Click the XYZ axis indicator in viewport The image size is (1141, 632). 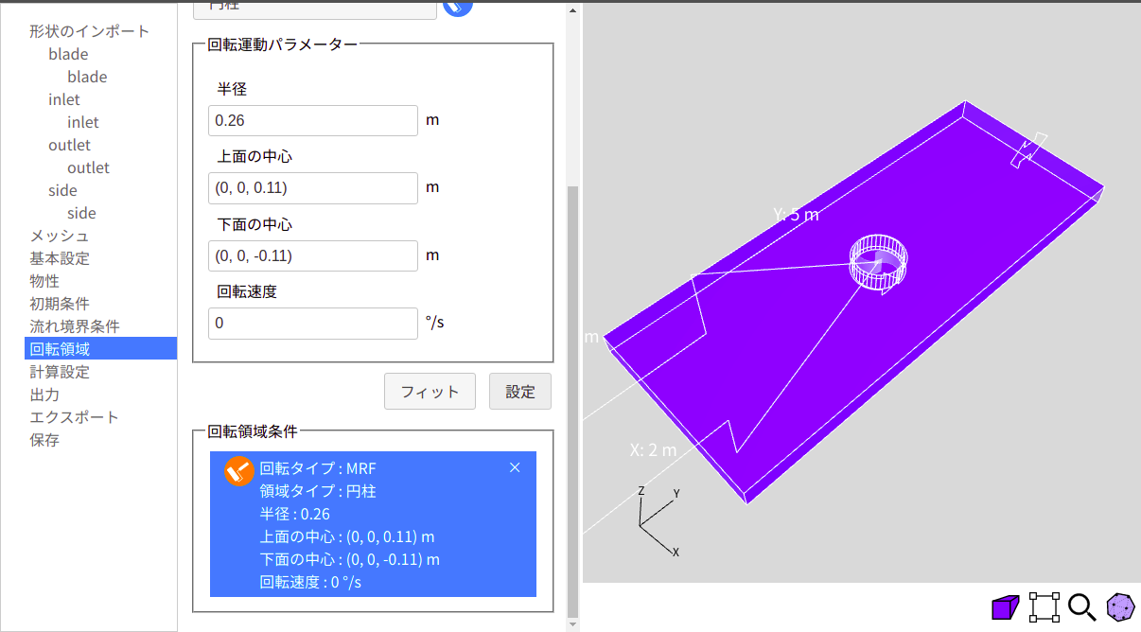pyautogui.click(x=658, y=520)
